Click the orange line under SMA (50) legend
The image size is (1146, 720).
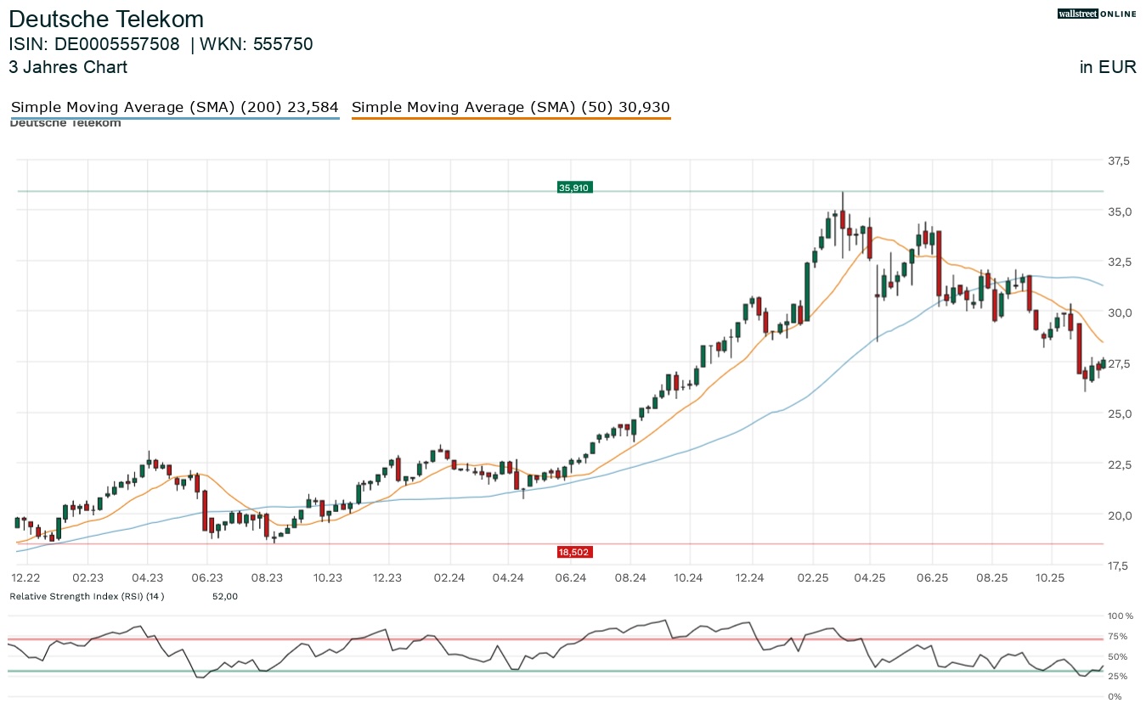tap(511, 118)
